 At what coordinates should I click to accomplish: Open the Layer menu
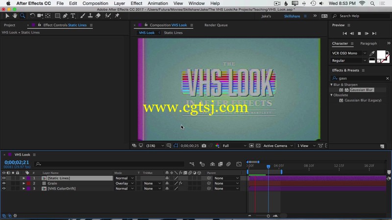pyautogui.click(x=119, y=3)
